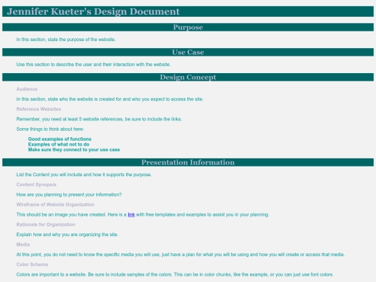This screenshot has width=376, height=282.
Task: Click the 'Examples of what not to do' item
Action: pyautogui.click(x=58, y=144)
